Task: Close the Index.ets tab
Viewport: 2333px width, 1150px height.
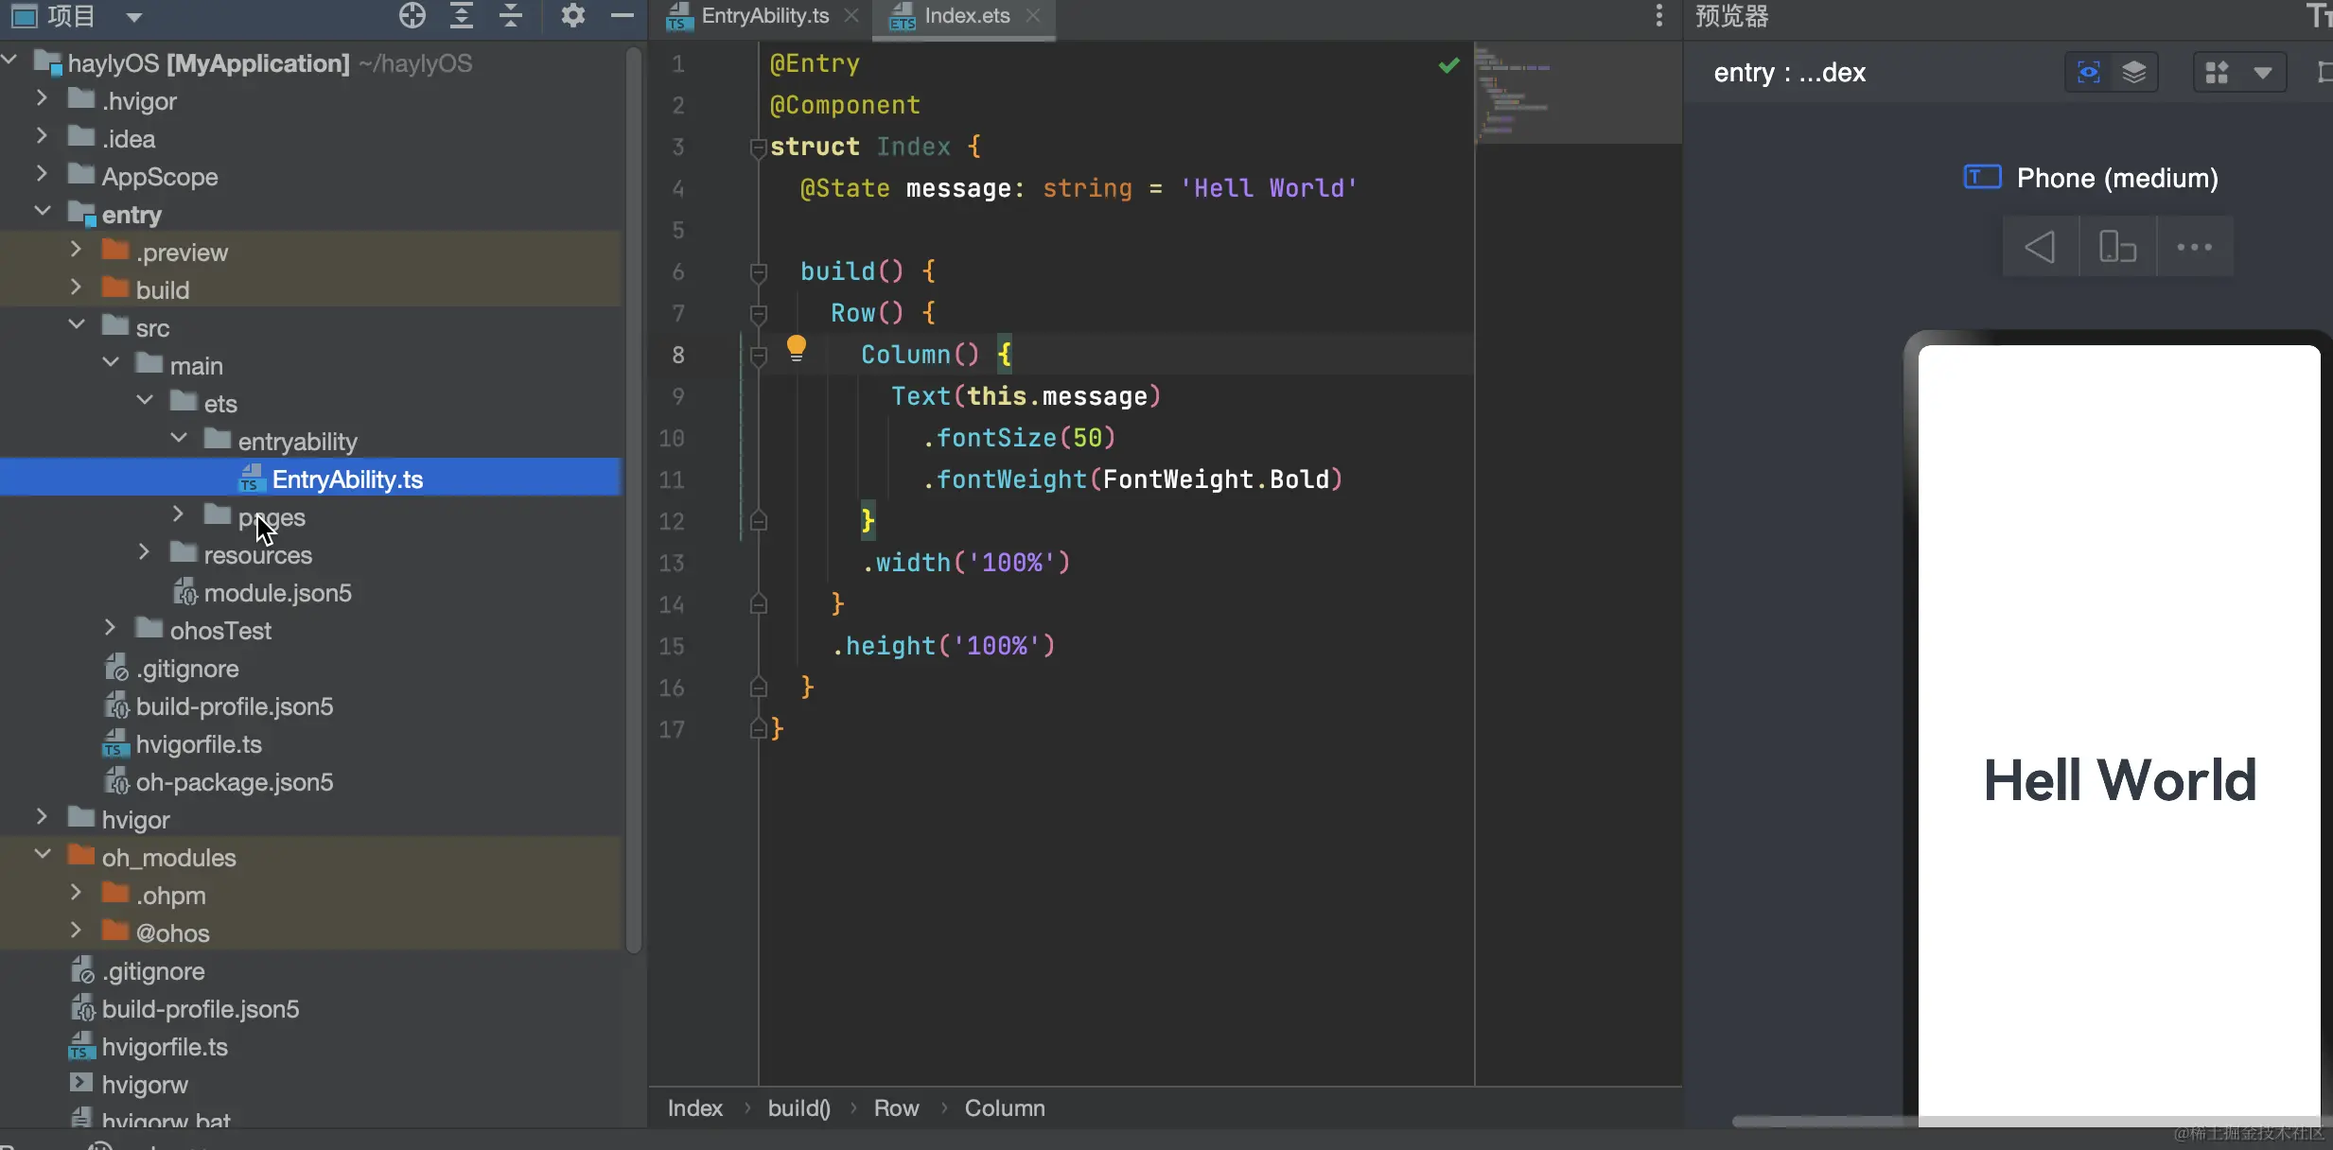Action: coord(1033,16)
